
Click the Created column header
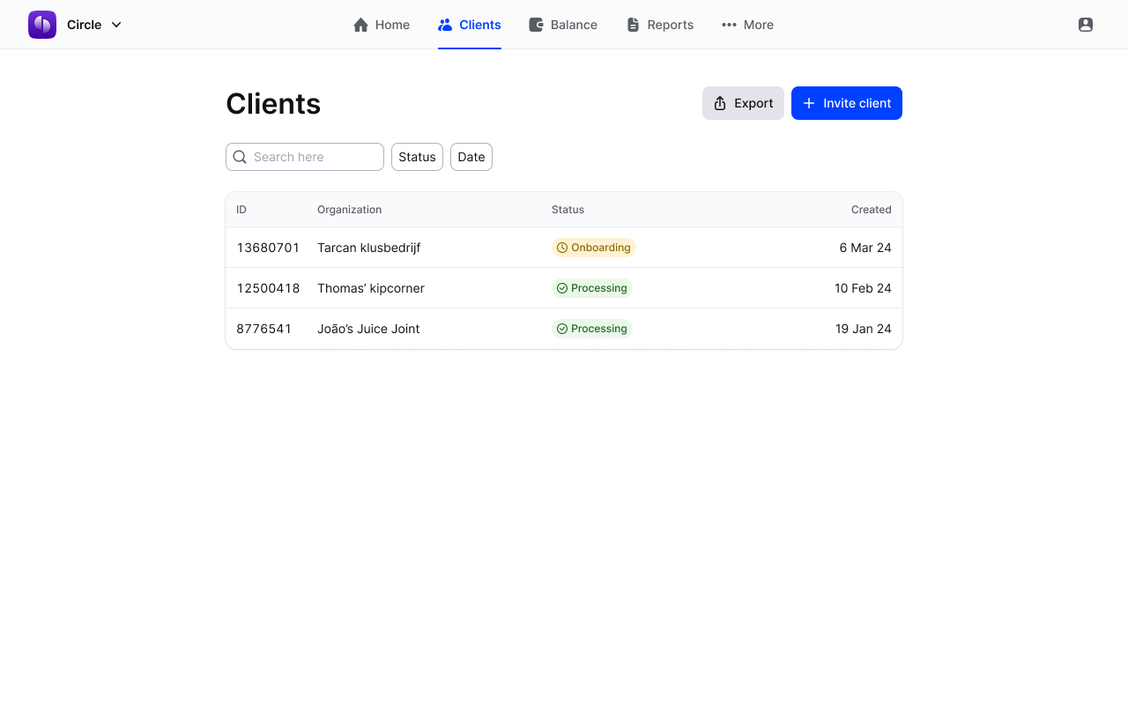[872, 210]
